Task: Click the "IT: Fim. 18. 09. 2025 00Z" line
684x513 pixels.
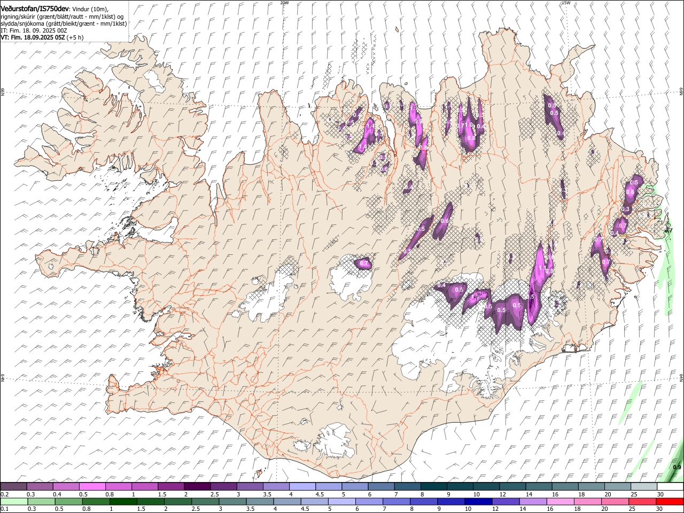Action: click(x=34, y=30)
